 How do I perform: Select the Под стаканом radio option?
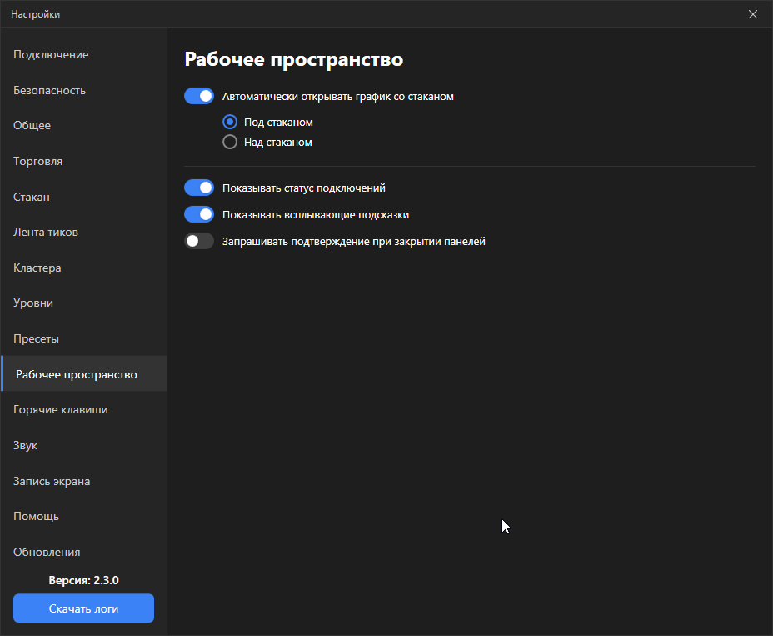coord(230,122)
